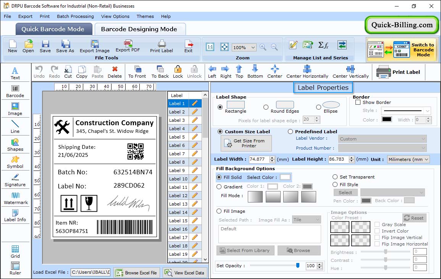
Task: Toggle the Grid icon
Action: (15, 249)
